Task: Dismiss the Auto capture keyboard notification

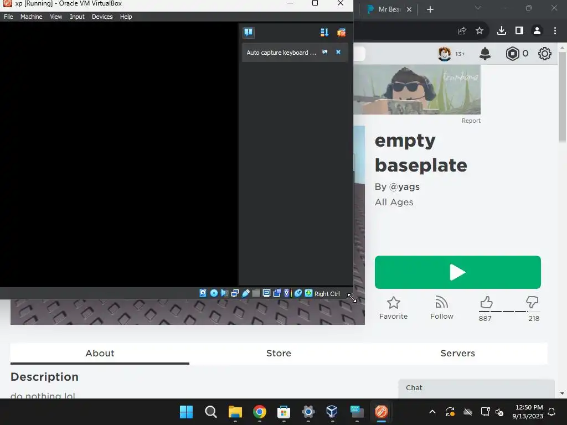Action: click(x=338, y=53)
